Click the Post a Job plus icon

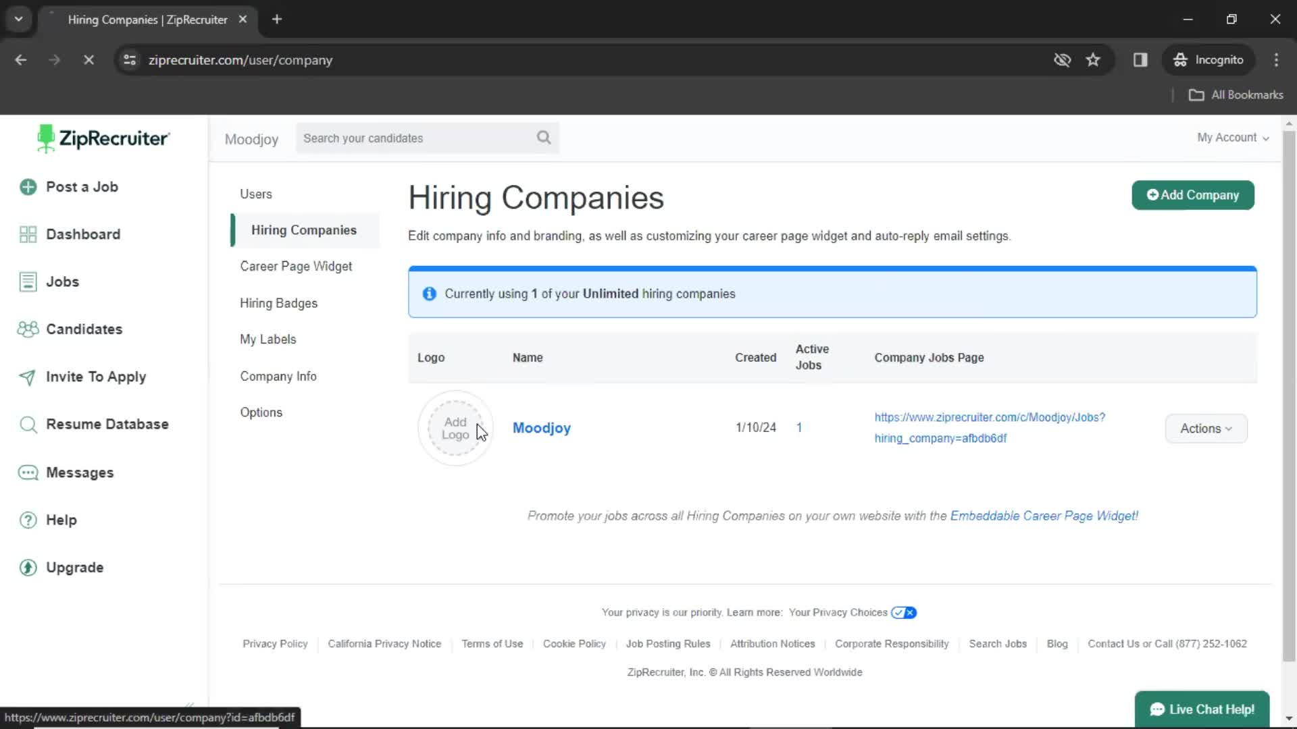(28, 187)
